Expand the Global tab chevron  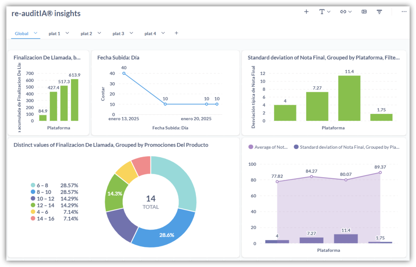(x=36, y=33)
